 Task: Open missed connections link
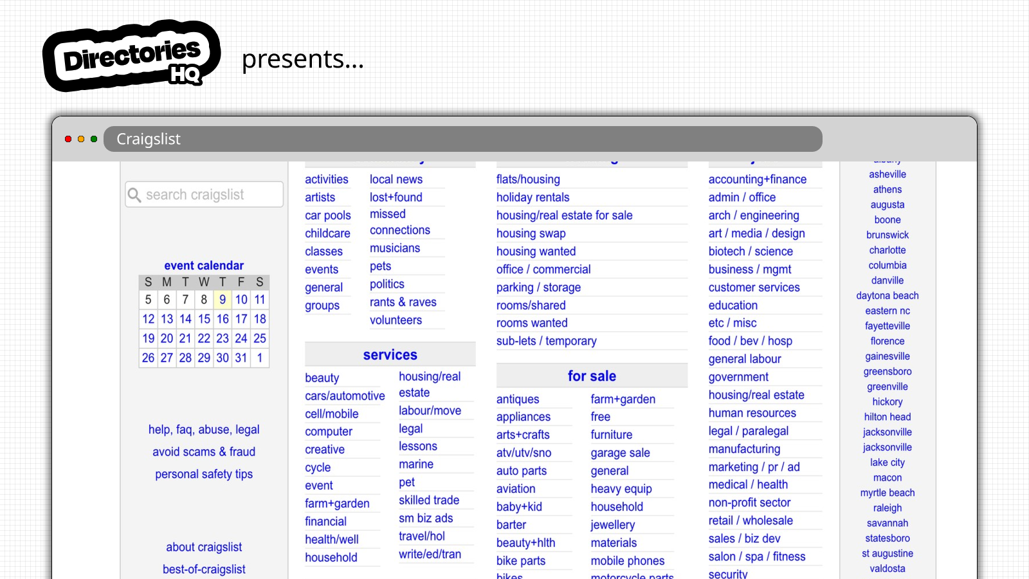click(x=400, y=222)
